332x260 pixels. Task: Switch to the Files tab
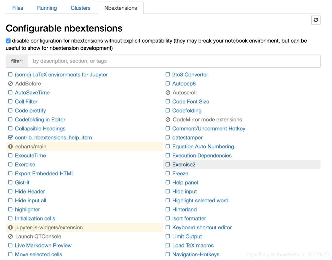click(18, 8)
